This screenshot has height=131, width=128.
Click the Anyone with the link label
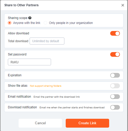(27, 23)
